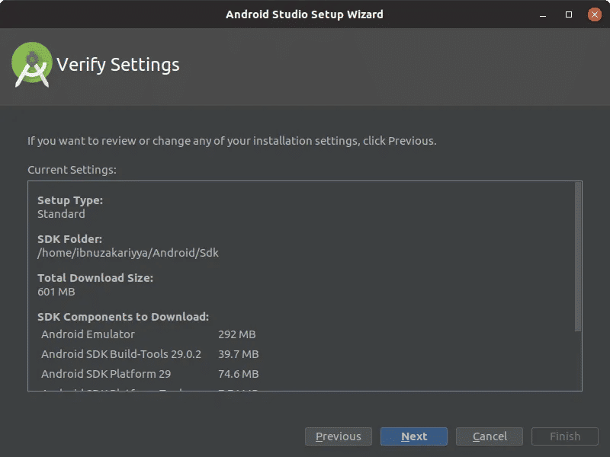Click the installation settings instruction text
Viewport: 610px width, 457px height.
tap(232, 141)
